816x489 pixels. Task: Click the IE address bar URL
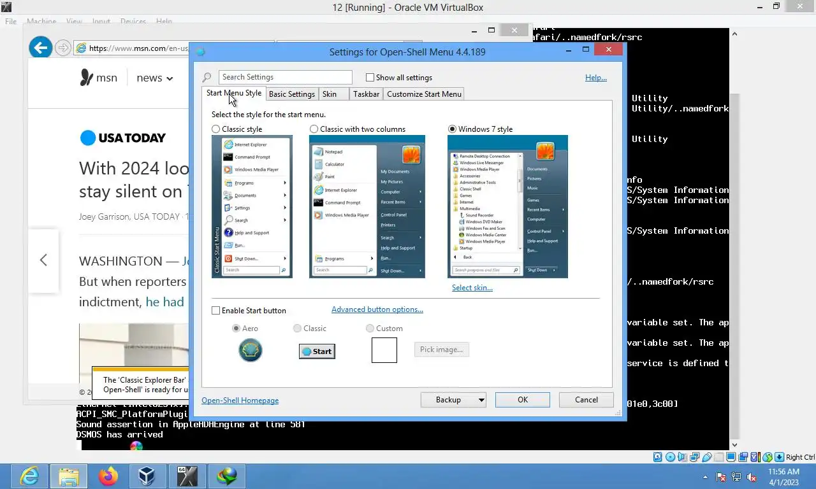pos(139,48)
